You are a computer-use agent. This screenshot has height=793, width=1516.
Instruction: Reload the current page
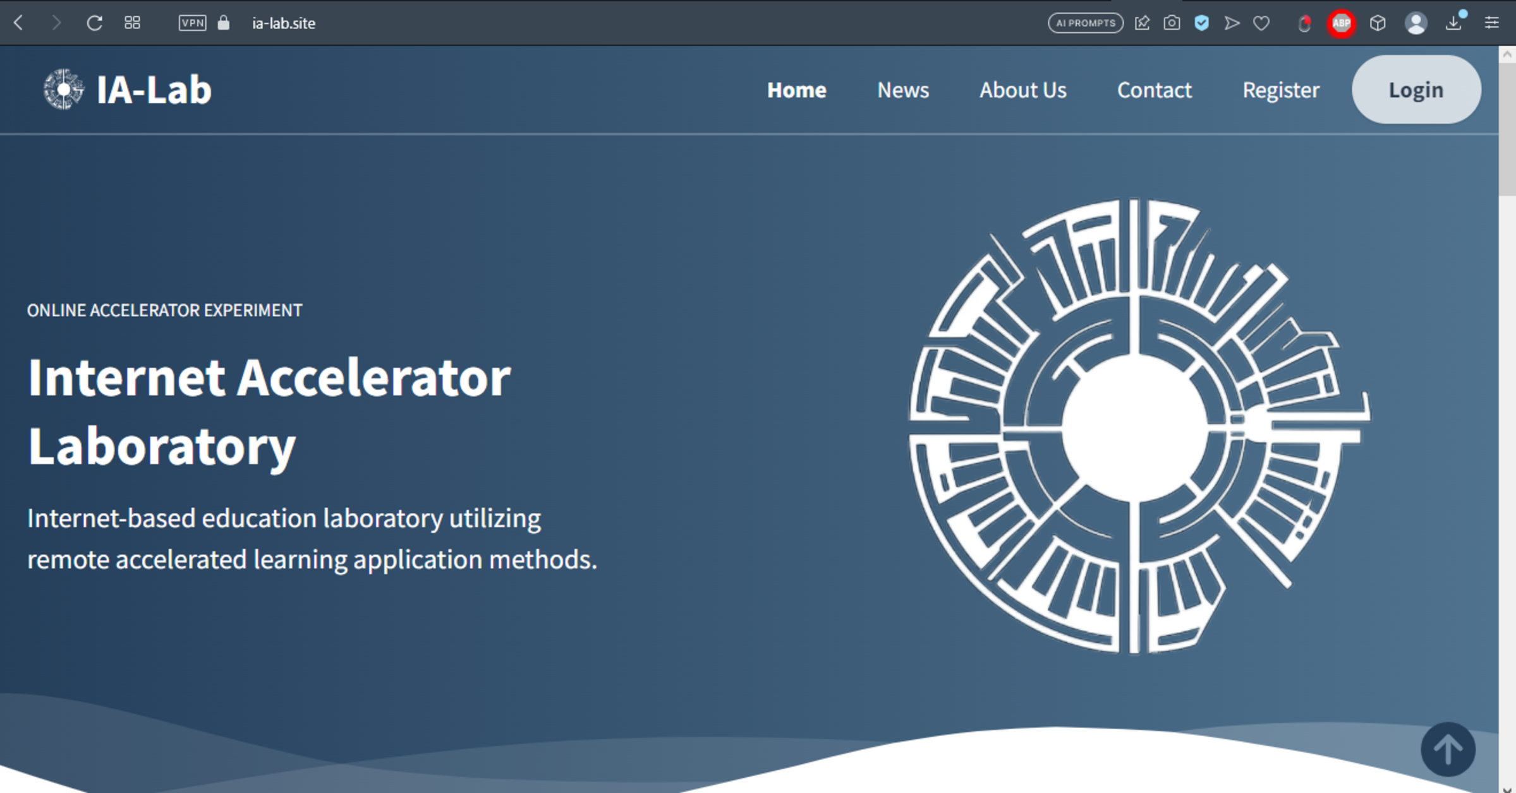click(x=94, y=23)
